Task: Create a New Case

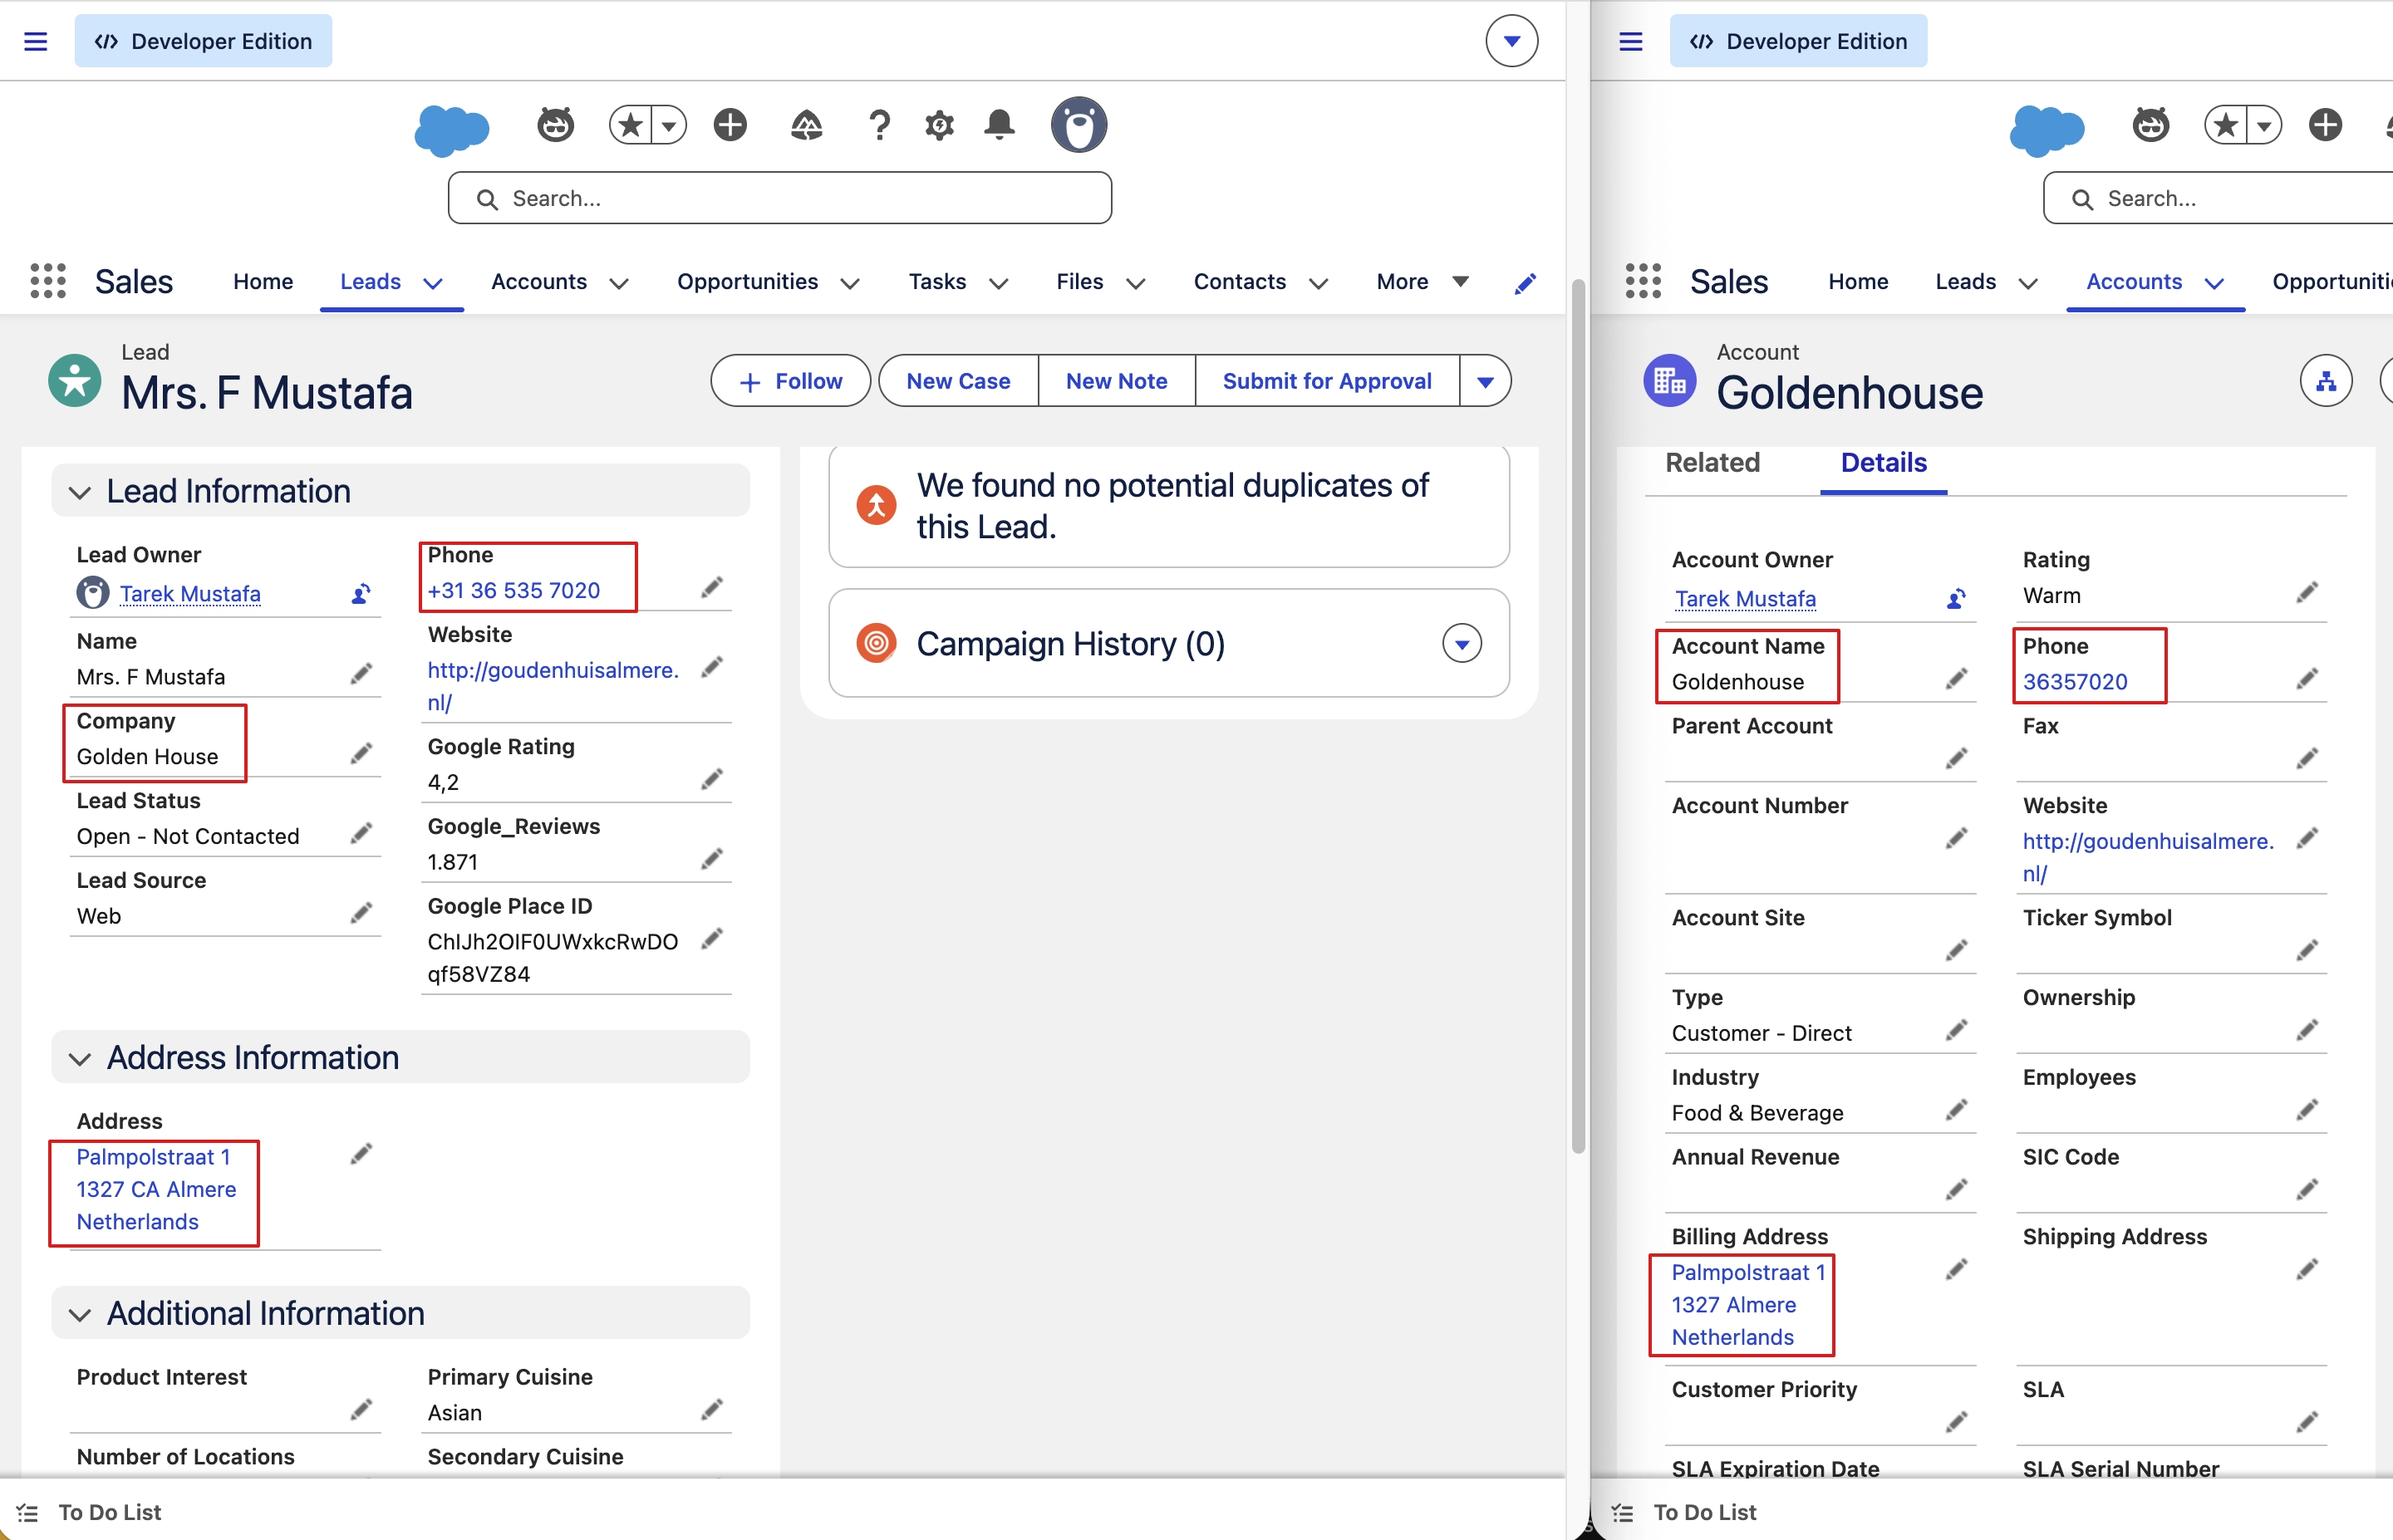Action: point(958,381)
